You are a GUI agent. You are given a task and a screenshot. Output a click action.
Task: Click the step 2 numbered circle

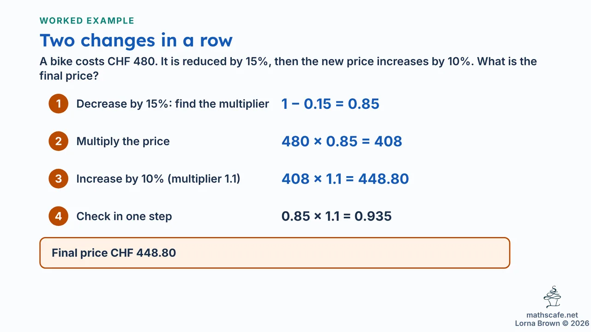point(58,141)
